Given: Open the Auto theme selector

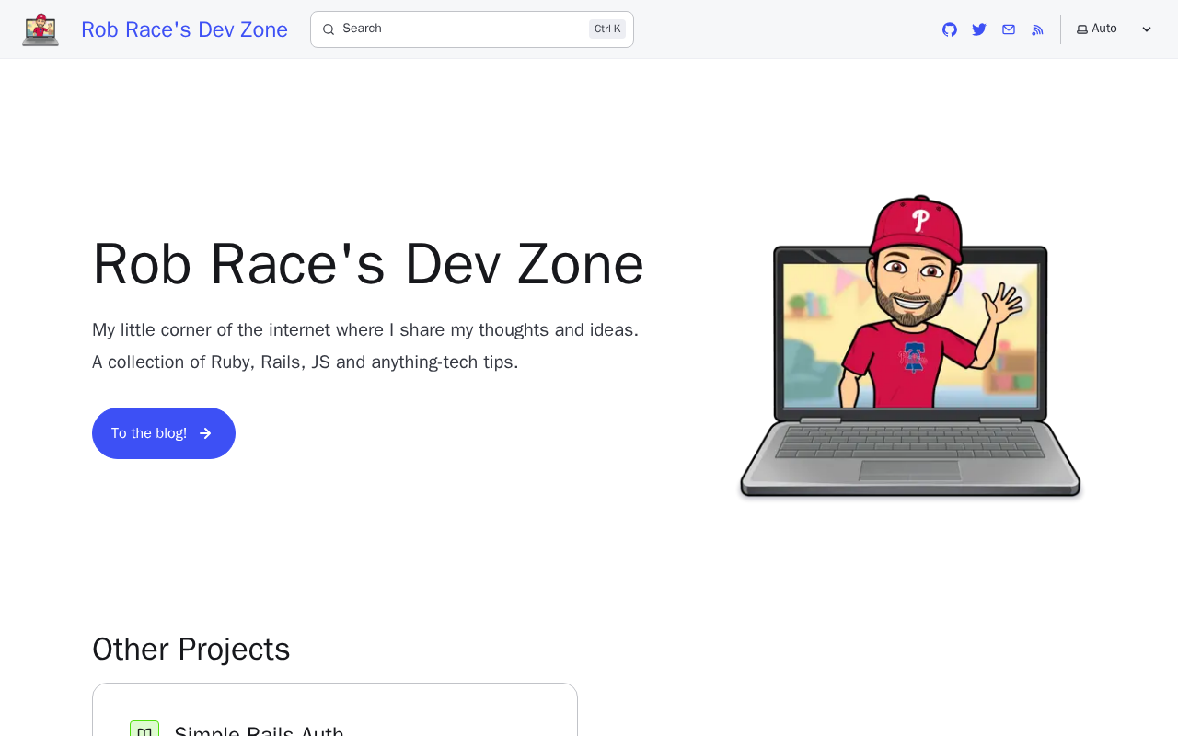Looking at the screenshot, I should [x=1114, y=29].
